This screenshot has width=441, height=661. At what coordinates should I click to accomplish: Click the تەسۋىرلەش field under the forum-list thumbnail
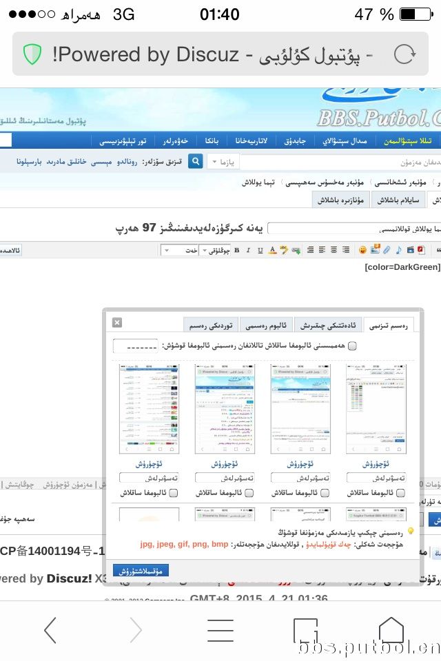tap(149, 478)
